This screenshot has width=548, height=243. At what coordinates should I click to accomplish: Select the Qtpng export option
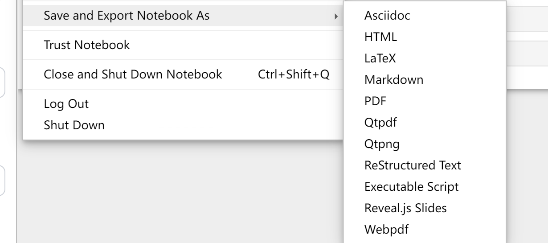pos(382,144)
